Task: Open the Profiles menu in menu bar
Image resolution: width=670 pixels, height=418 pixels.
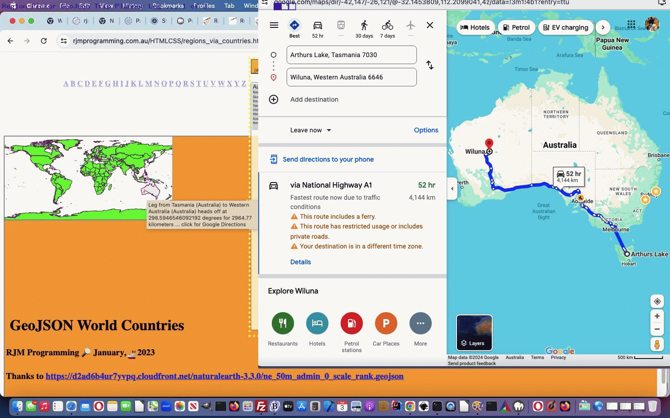Action: click(204, 6)
